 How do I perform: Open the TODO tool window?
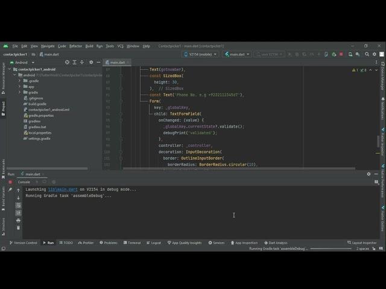click(66, 243)
